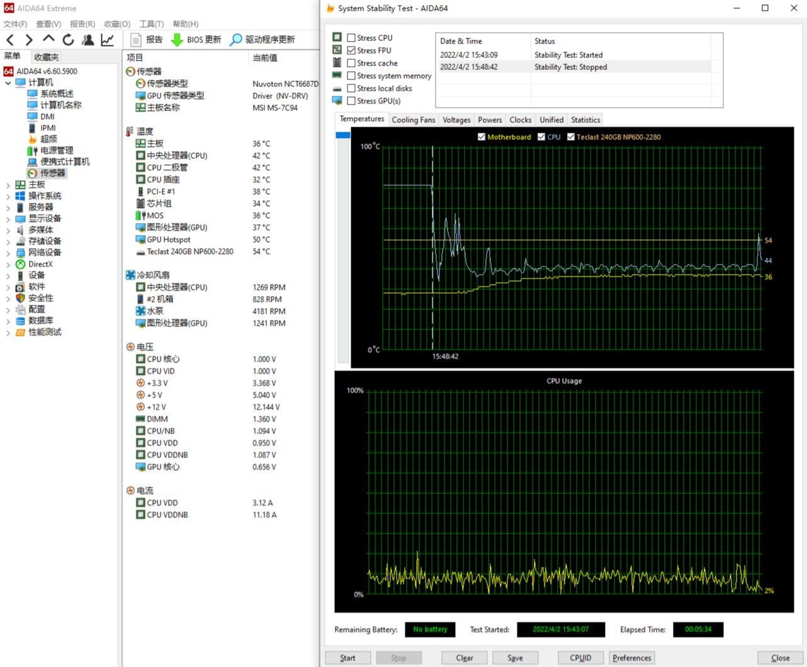Collapse the 计算机 tree node
Screen dimensions: 807x667
(x=8, y=83)
